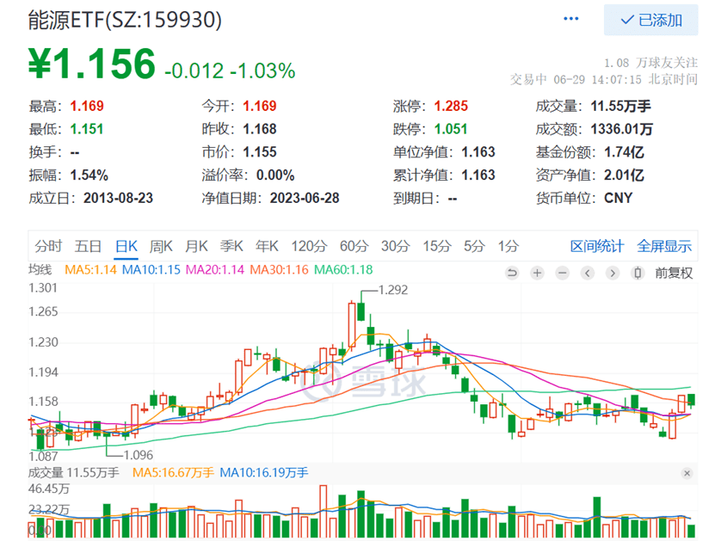
Task: Switch to the 分时 chart tab
Action: click(48, 246)
